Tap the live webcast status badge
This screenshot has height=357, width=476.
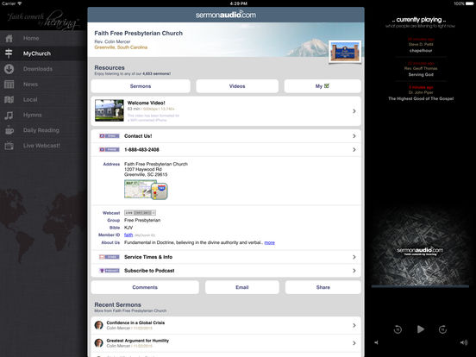pyautogui.click(x=140, y=213)
